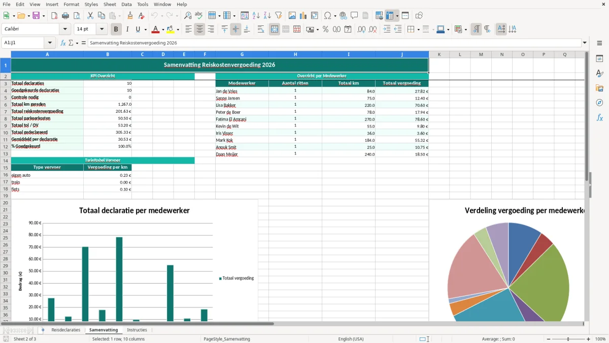Toggle Underline formatting
Image resolution: width=609 pixels, height=343 pixels.
(x=138, y=29)
